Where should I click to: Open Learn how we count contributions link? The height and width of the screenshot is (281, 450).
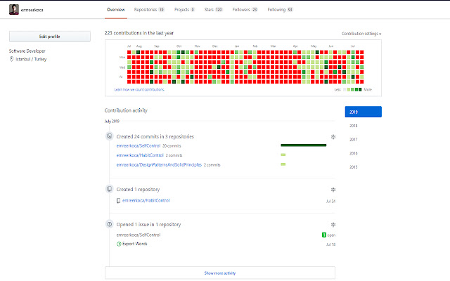[x=139, y=89]
